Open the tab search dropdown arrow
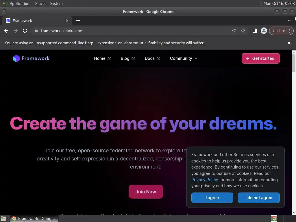296x222 pixels. pyautogui.click(x=289, y=21)
